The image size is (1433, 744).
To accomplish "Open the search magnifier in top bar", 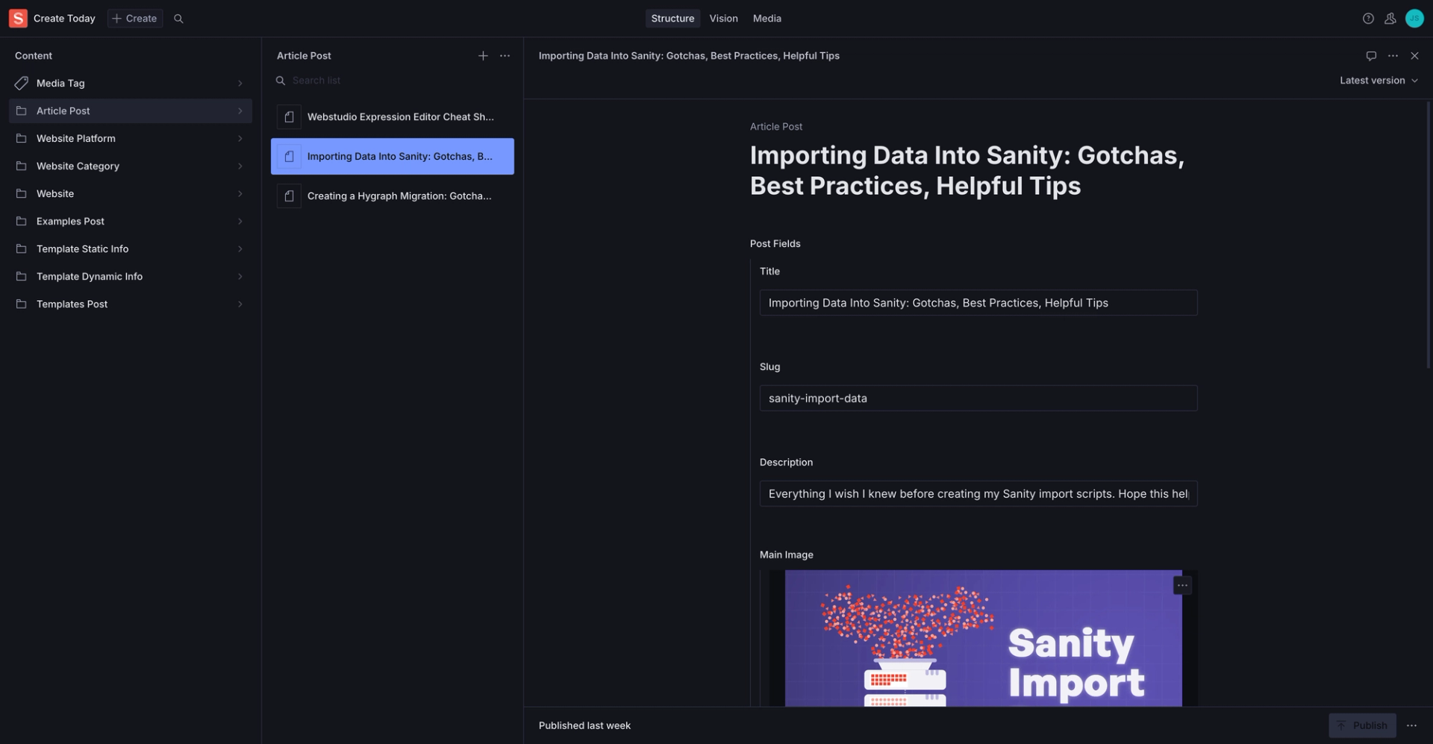I will point(178,18).
